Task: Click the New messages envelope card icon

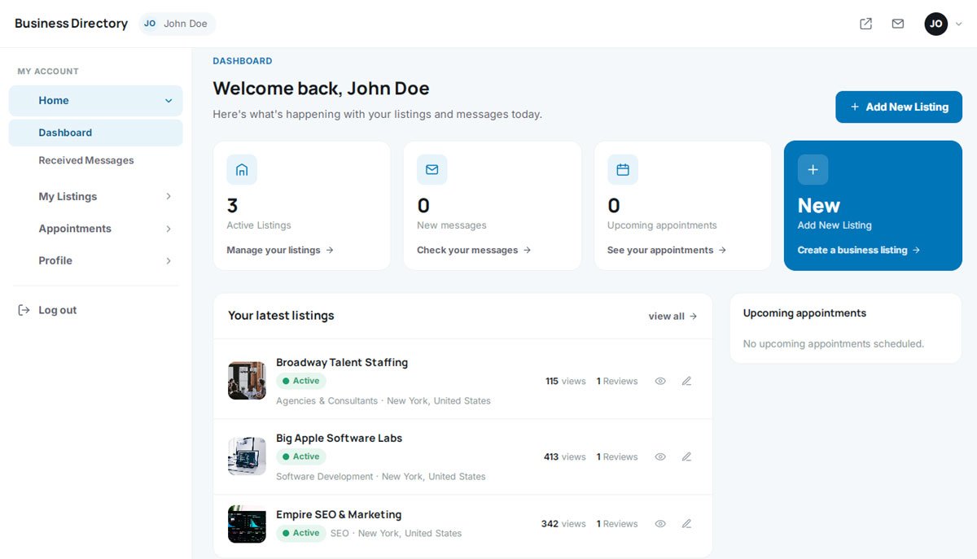Action: 432,169
